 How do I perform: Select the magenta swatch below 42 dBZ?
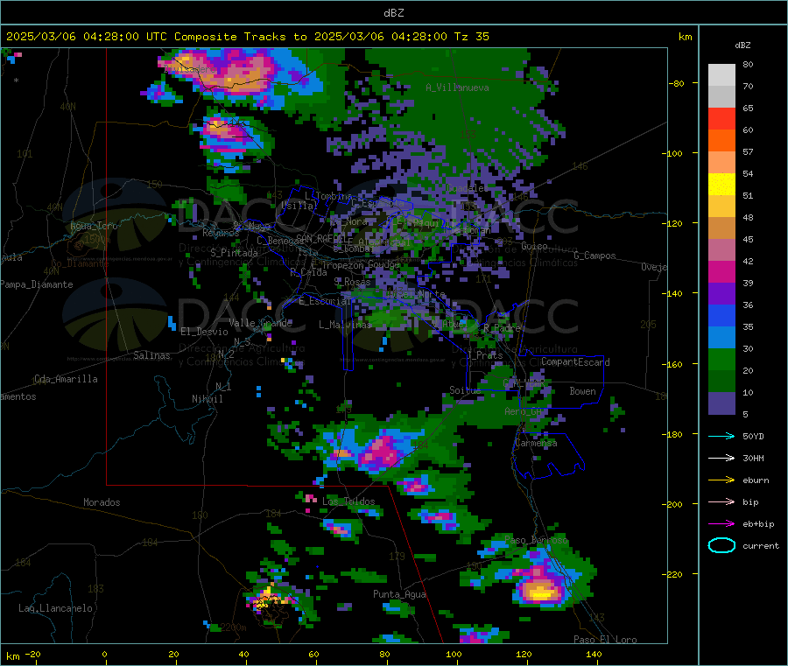721,271
